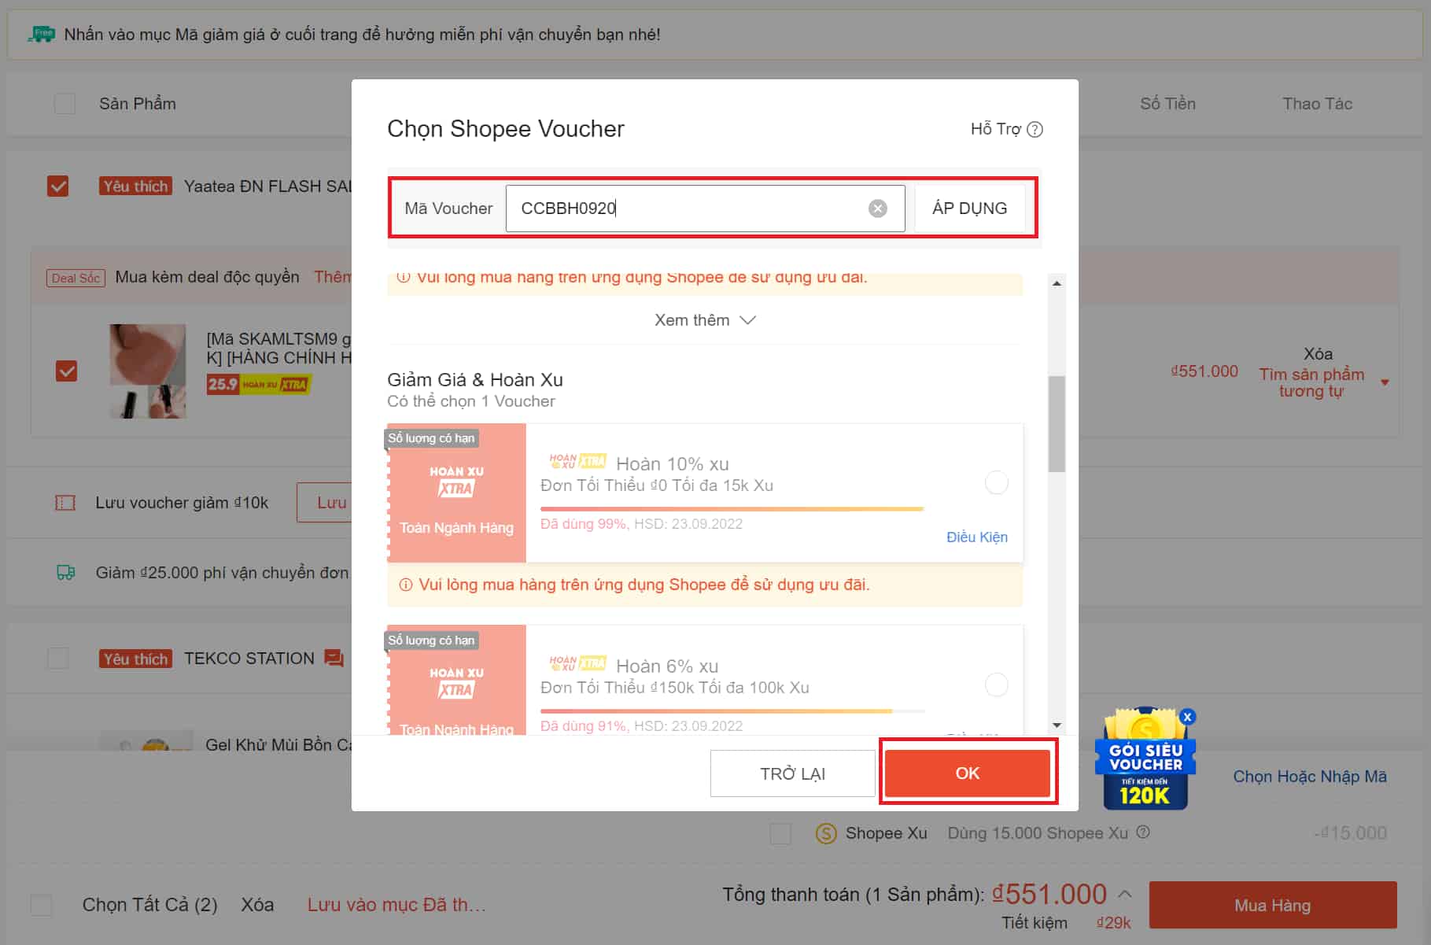Uncheck the Yaatea ĐN shop checkbox
This screenshot has height=945, width=1431.
(58, 186)
